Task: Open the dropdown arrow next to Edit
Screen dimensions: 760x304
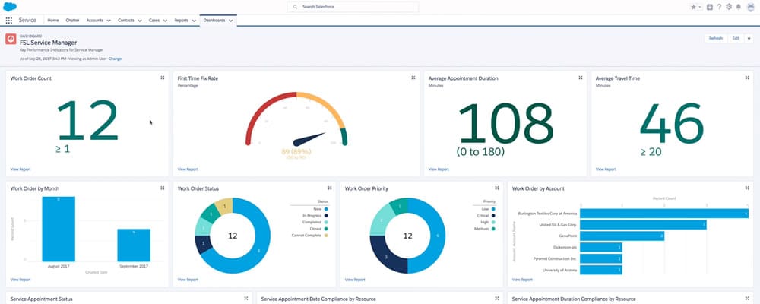Action: tap(749, 38)
